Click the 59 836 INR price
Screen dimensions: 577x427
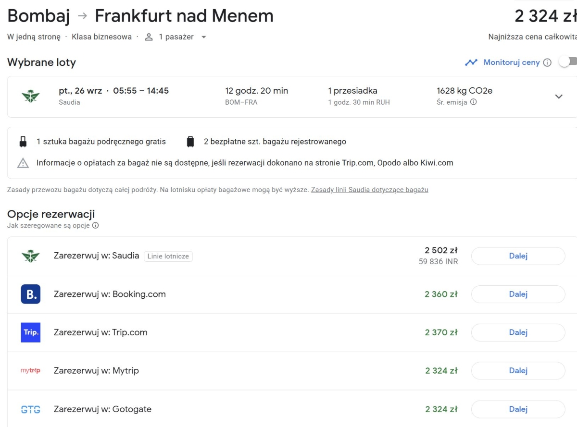tap(439, 262)
